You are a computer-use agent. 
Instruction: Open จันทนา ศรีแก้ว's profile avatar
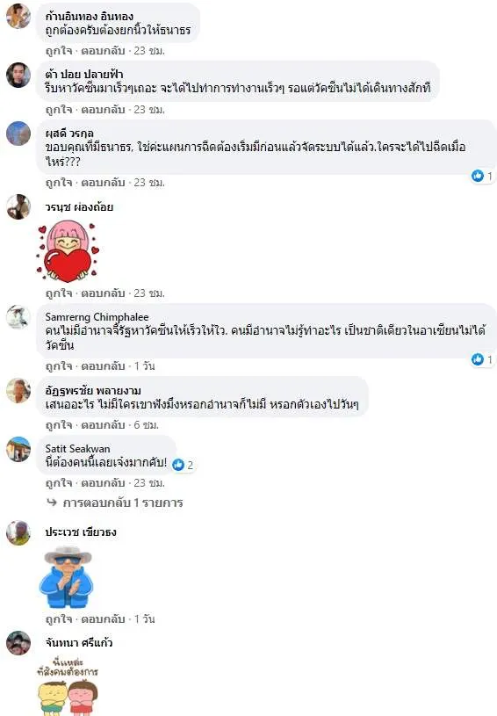18,643
